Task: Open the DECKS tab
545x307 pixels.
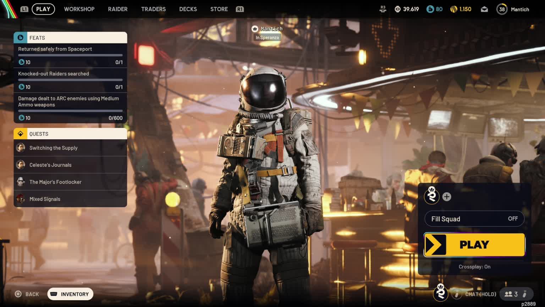Action: click(x=188, y=9)
